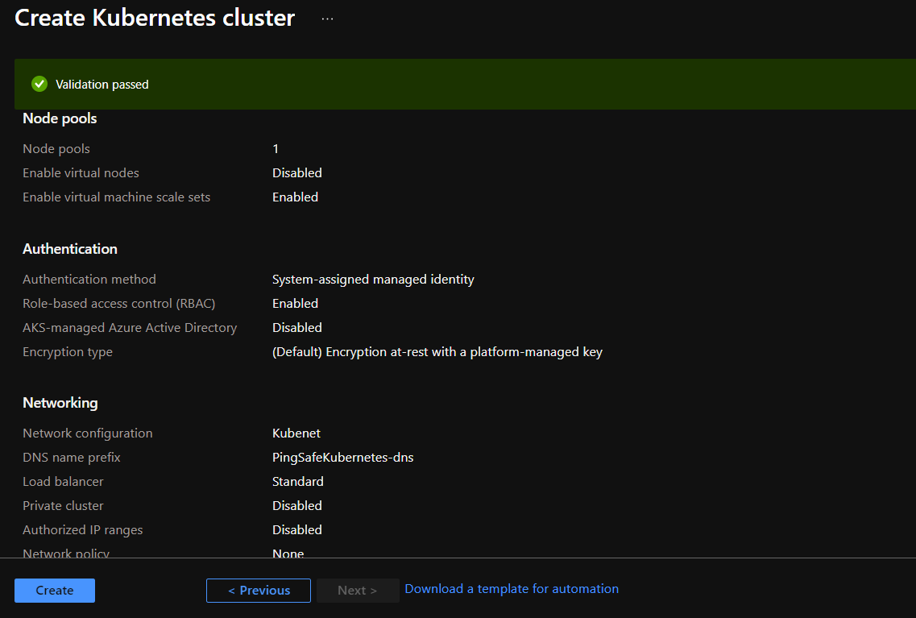Click the green validation passed checkmark icon
Viewport: 916px width, 618px height.
[39, 84]
